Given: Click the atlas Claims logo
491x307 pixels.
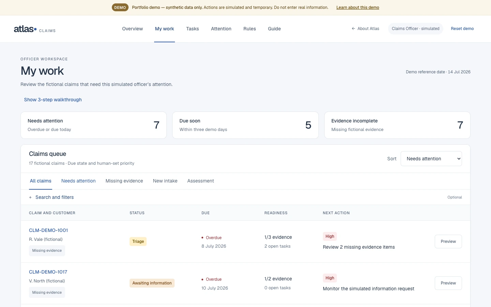Looking at the screenshot, I should click(34, 29).
